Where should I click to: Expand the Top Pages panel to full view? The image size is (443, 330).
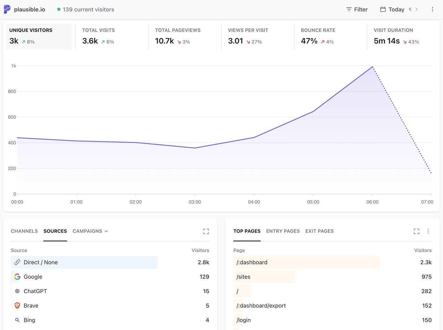click(x=416, y=231)
